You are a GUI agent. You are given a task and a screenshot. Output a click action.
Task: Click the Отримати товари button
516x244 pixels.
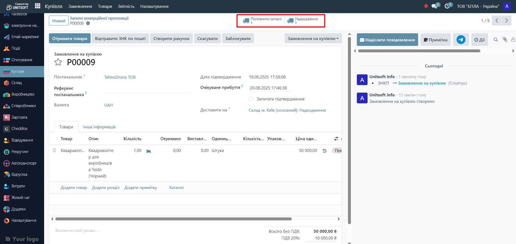(x=70, y=38)
